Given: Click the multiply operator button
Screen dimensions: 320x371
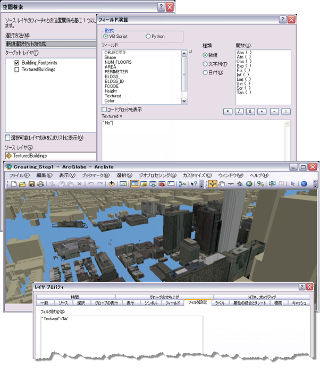Looking at the screenshot, I should [x=228, y=112].
